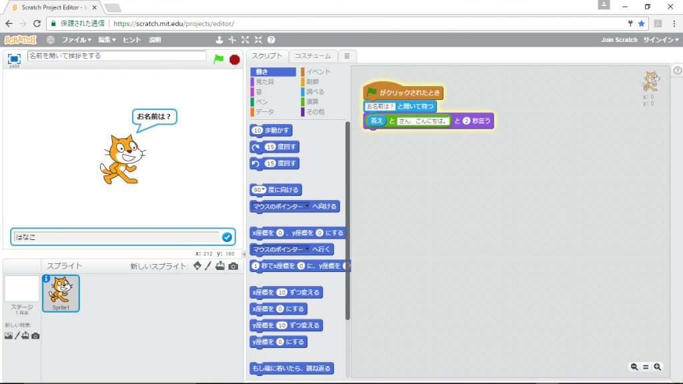This screenshot has width=683, height=384.
Task: Reset scripts area zoom
Action: pyautogui.click(x=646, y=367)
